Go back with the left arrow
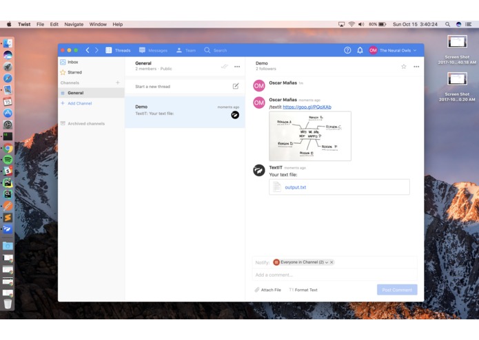 click(x=88, y=50)
